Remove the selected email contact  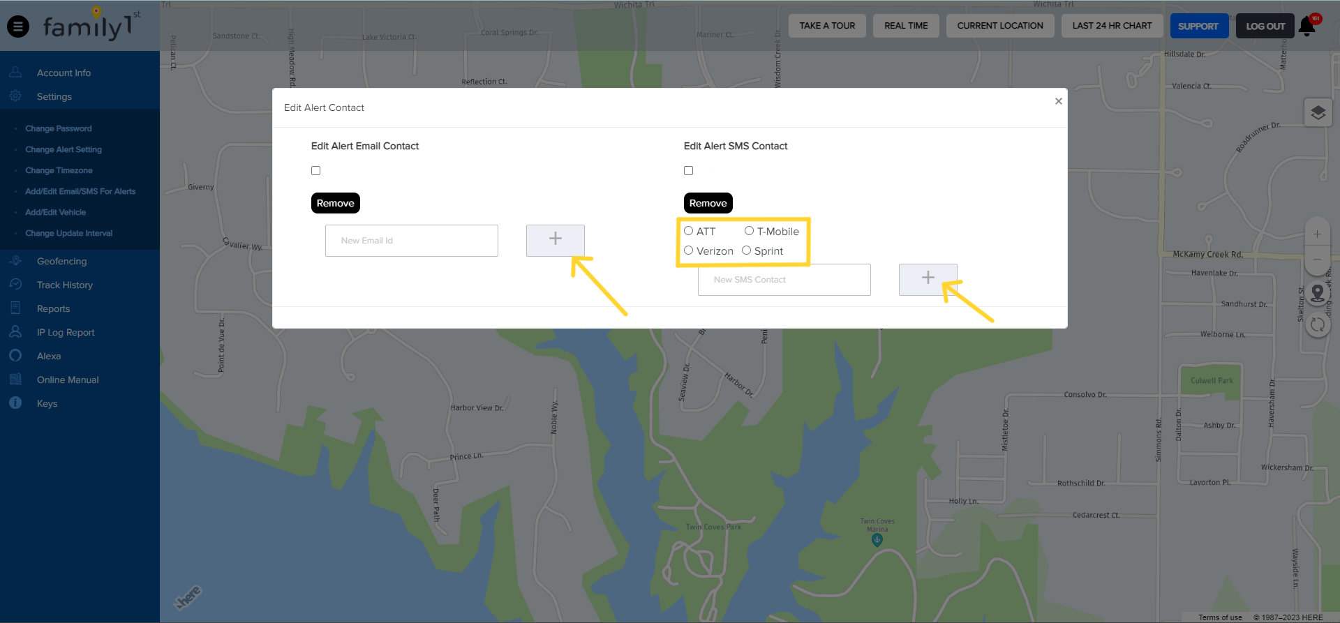(336, 203)
